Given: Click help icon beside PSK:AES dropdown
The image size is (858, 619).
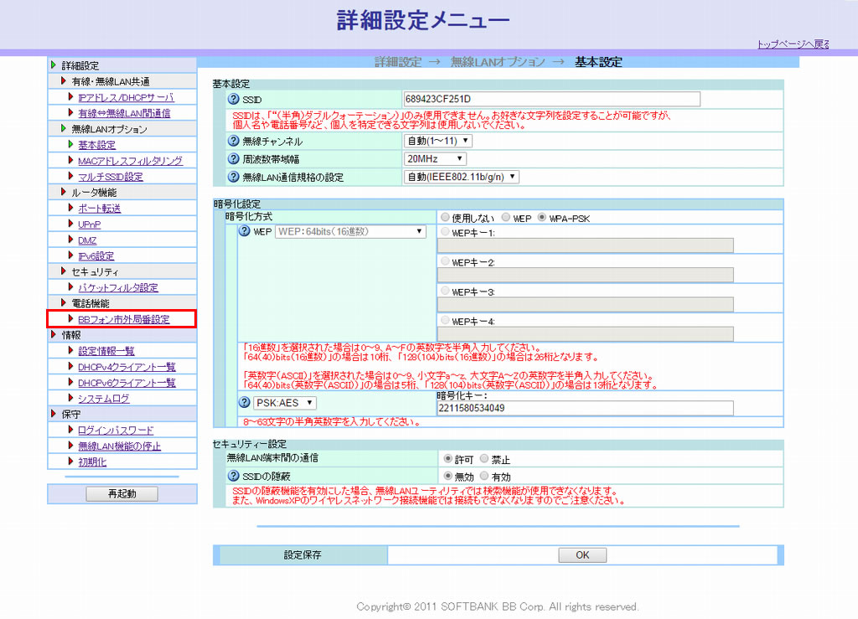Looking at the screenshot, I should pyautogui.click(x=245, y=403).
